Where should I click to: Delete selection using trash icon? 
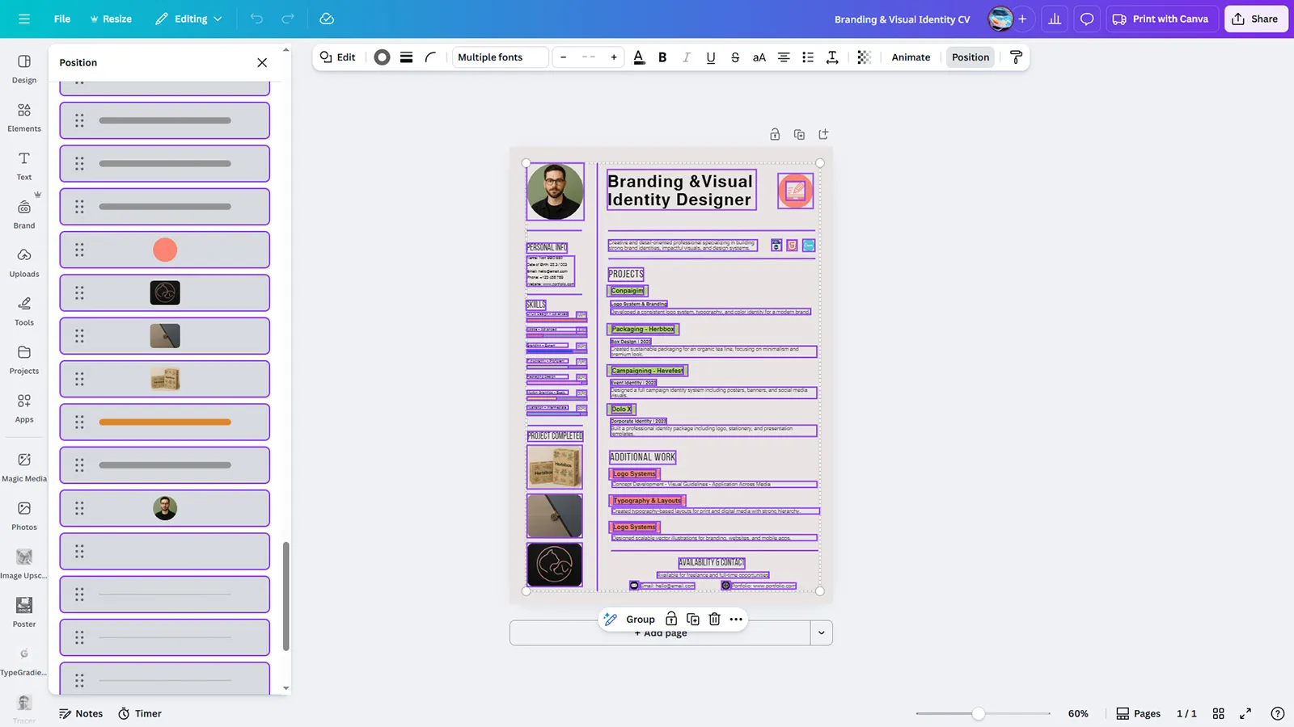pos(714,620)
